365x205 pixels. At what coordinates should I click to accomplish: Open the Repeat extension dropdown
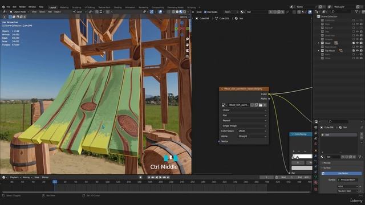[x=244, y=121]
